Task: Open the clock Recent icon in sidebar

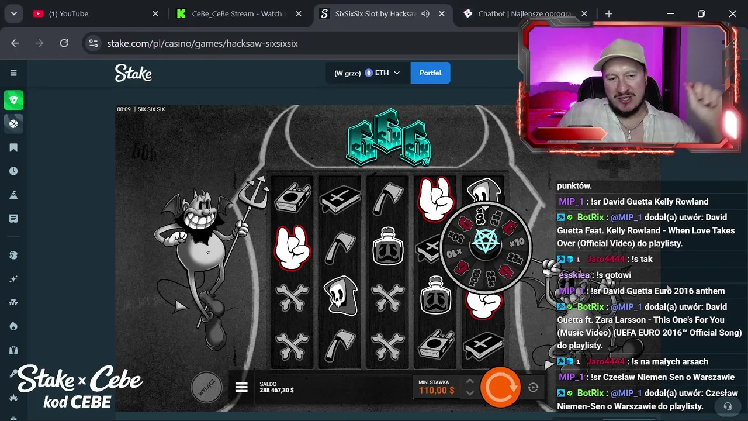Action: 13,171
